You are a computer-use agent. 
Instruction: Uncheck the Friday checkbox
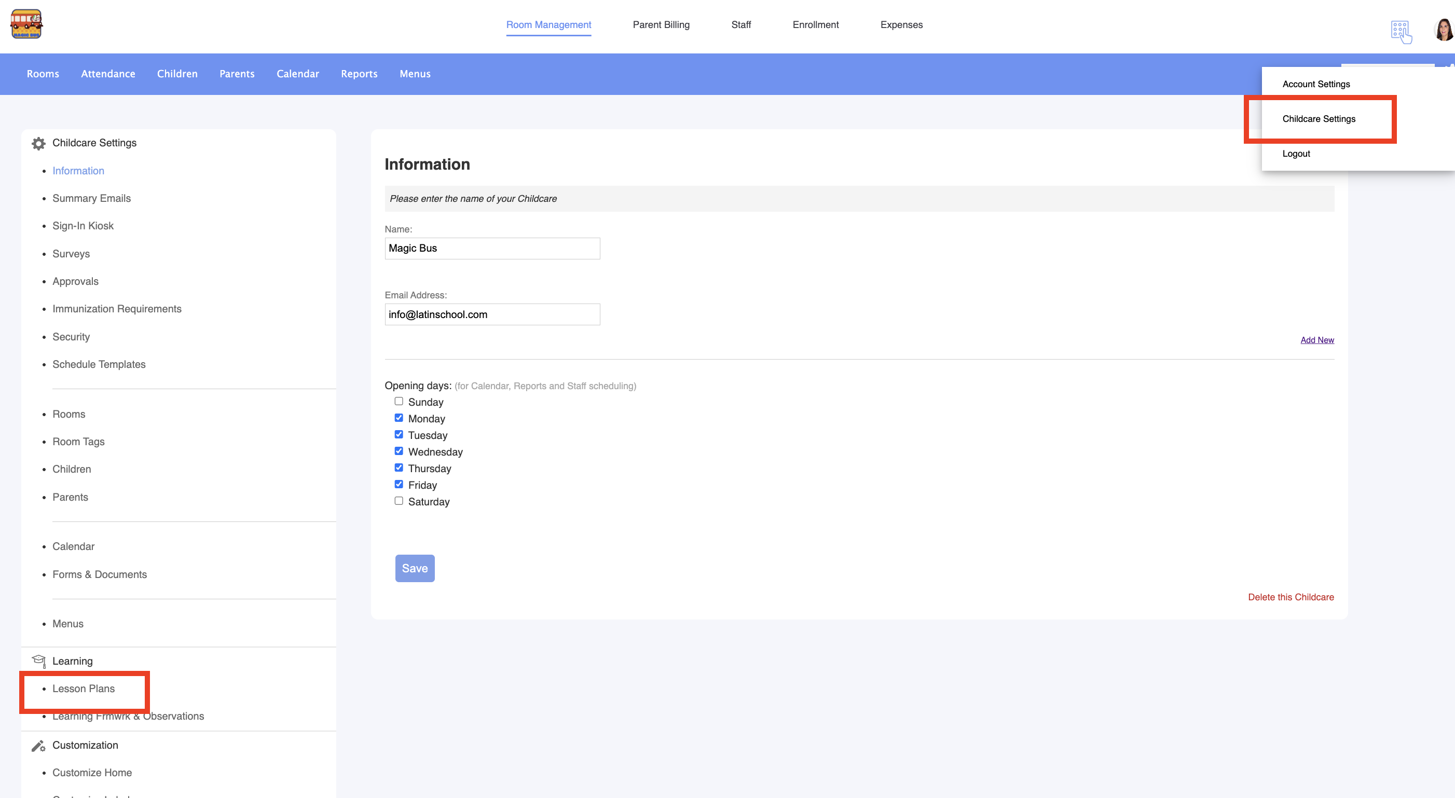coord(399,485)
